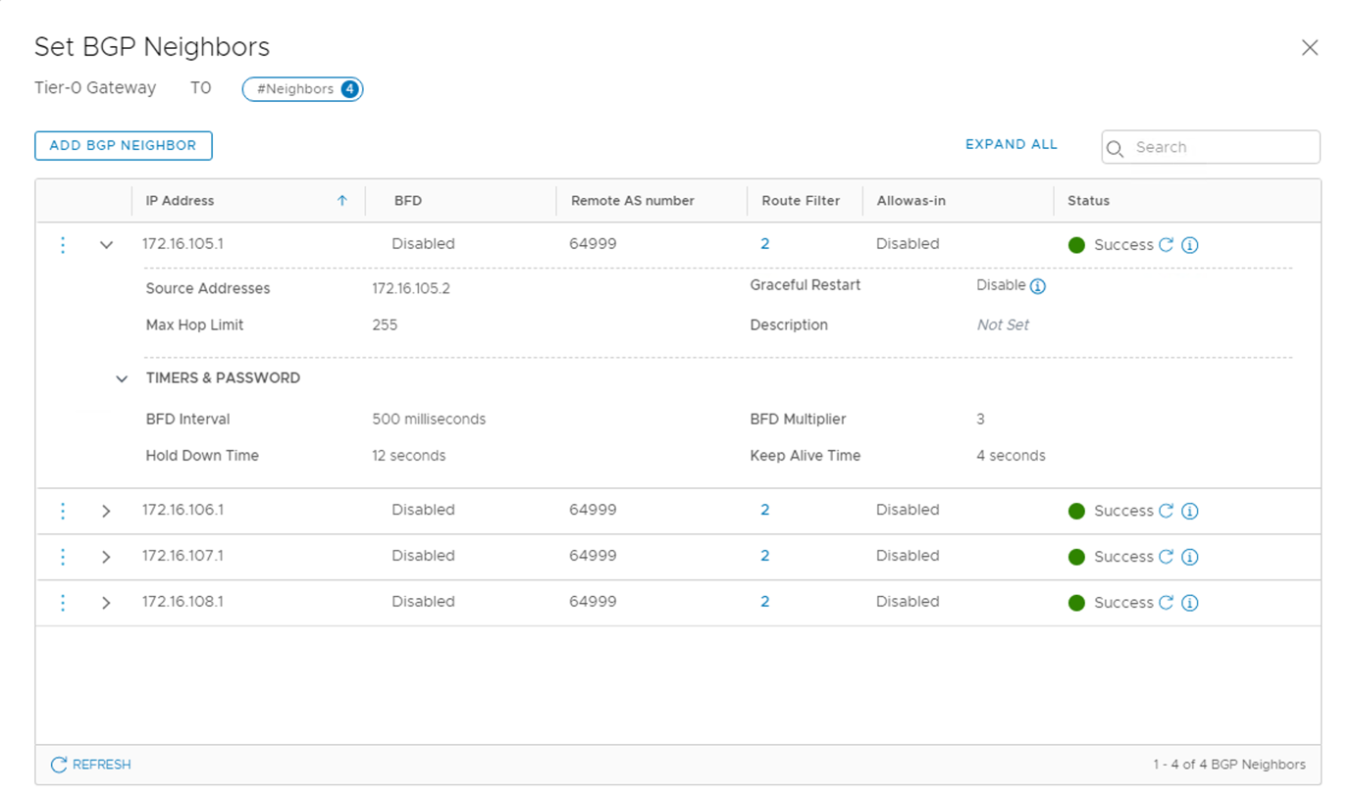Sort by IP Address column arrow
The image size is (1353, 794).
coord(342,201)
